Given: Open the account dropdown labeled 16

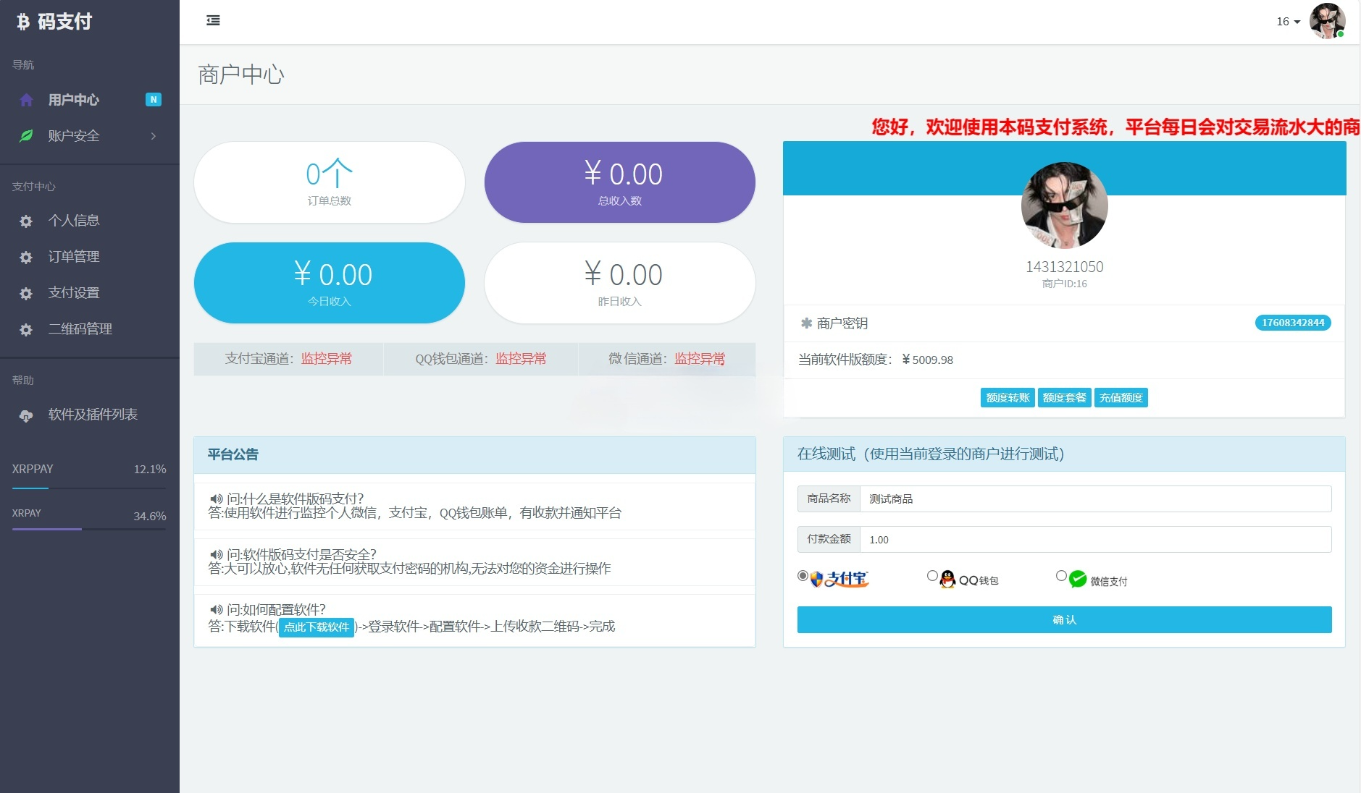Looking at the screenshot, I should [1286, 22].
